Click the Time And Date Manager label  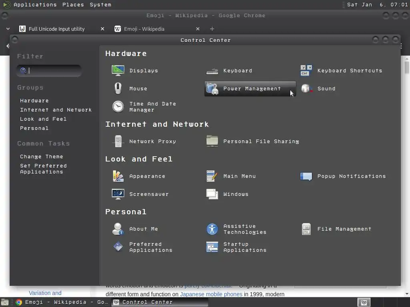point(153,107)
